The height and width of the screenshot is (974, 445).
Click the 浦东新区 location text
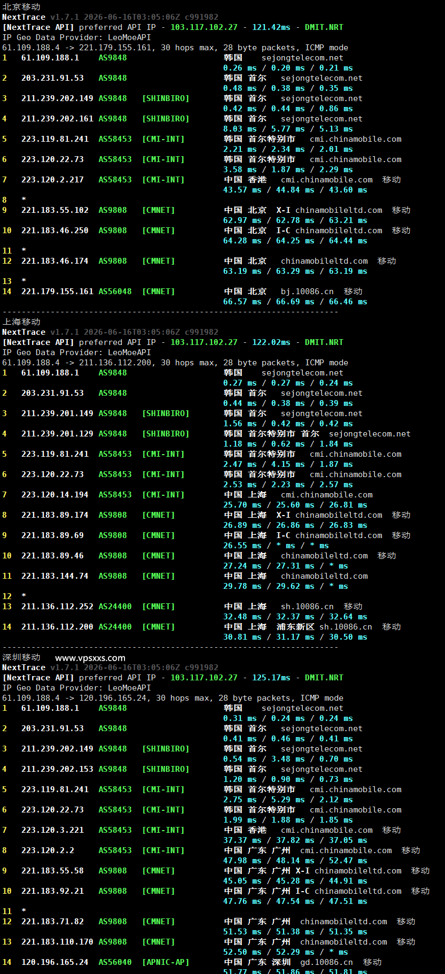[295, 627]
